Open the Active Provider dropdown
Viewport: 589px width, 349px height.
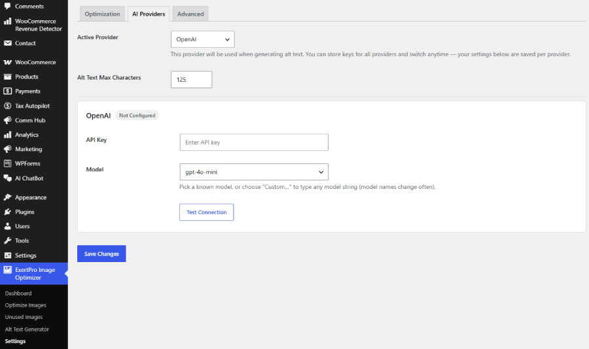pyautogui.click(x=202, y=39)
